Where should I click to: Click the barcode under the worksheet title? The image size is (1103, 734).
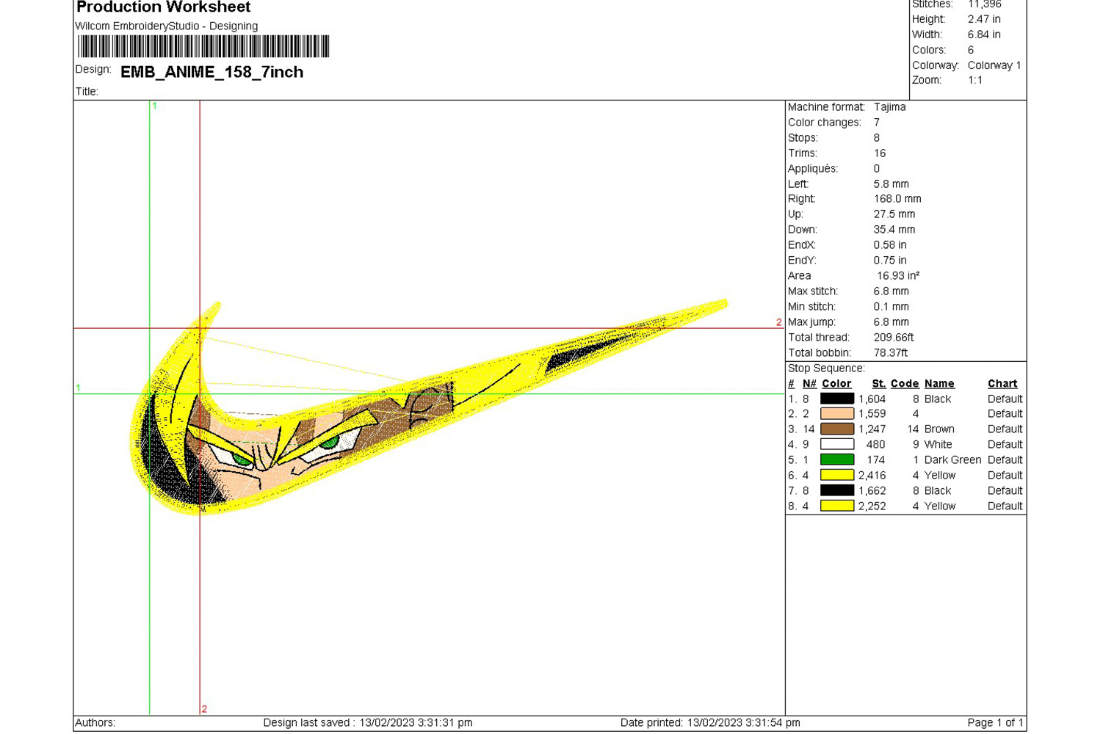(203, 46)
